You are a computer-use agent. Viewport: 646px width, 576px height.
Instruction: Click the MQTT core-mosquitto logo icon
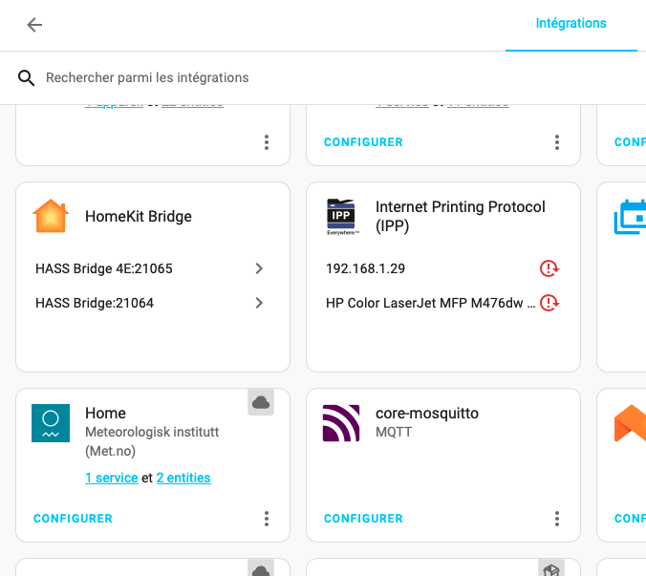tap(341, 423)
